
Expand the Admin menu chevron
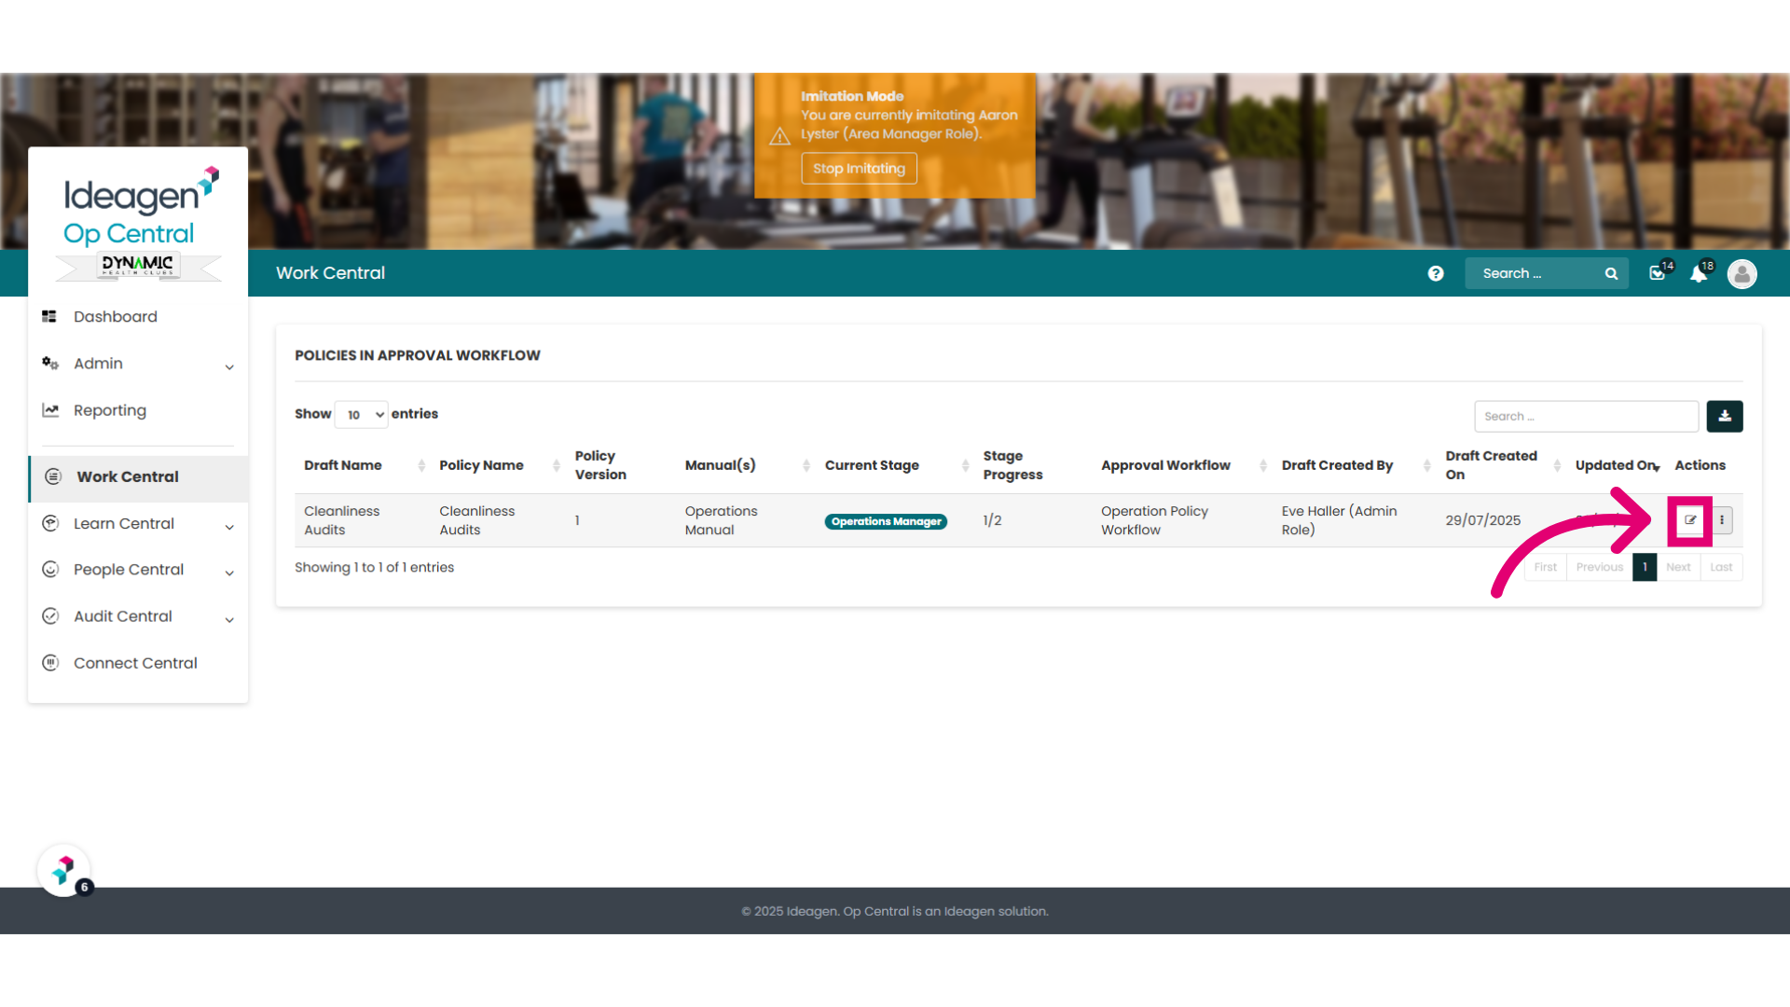[229, 367]
